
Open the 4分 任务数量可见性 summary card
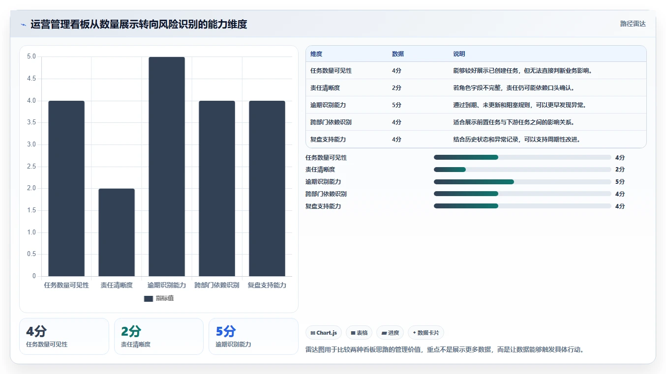64,336
